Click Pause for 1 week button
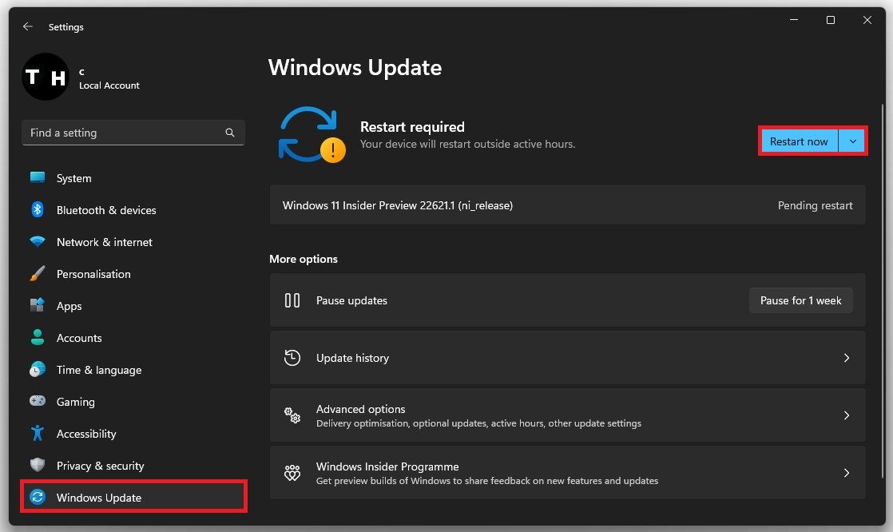The width and height of the screenshot is (893, 532). pyautogui.click(x=800, y=300)
